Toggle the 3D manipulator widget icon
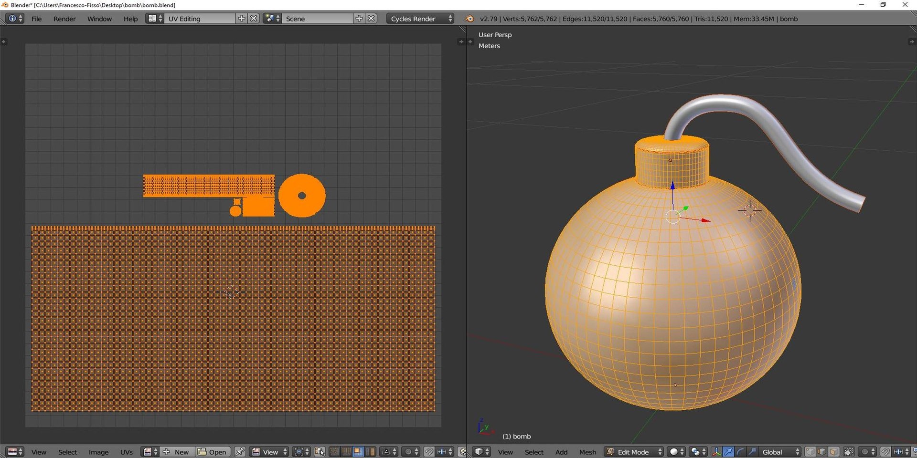Screen dimensions: 917x458 716,452
